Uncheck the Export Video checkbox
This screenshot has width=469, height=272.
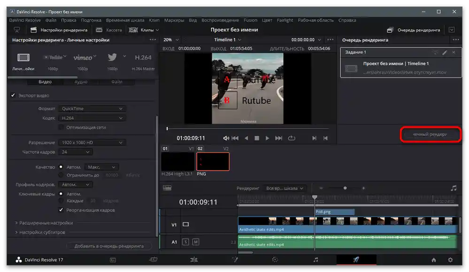tap(13, 95)
